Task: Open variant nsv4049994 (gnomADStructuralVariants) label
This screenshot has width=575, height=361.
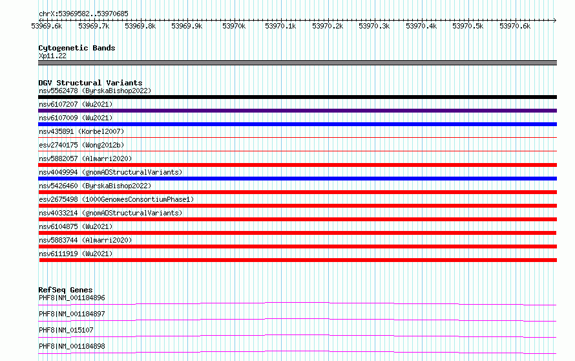Action: pyautogui.click(x=110, y=172)
